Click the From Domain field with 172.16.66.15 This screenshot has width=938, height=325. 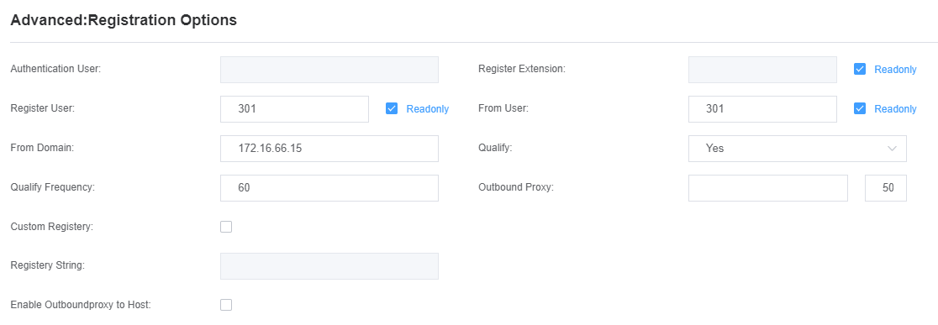click(x=329, y=148)
